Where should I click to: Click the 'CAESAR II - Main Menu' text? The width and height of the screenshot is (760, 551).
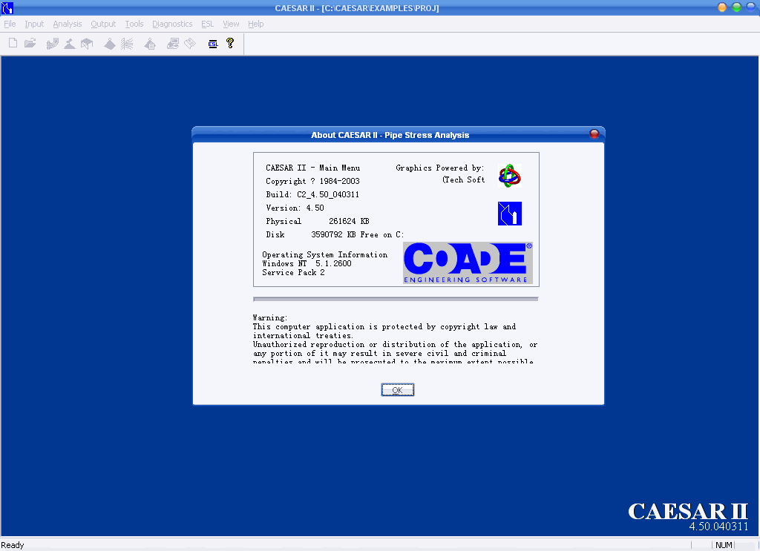[x=312, y=168]
